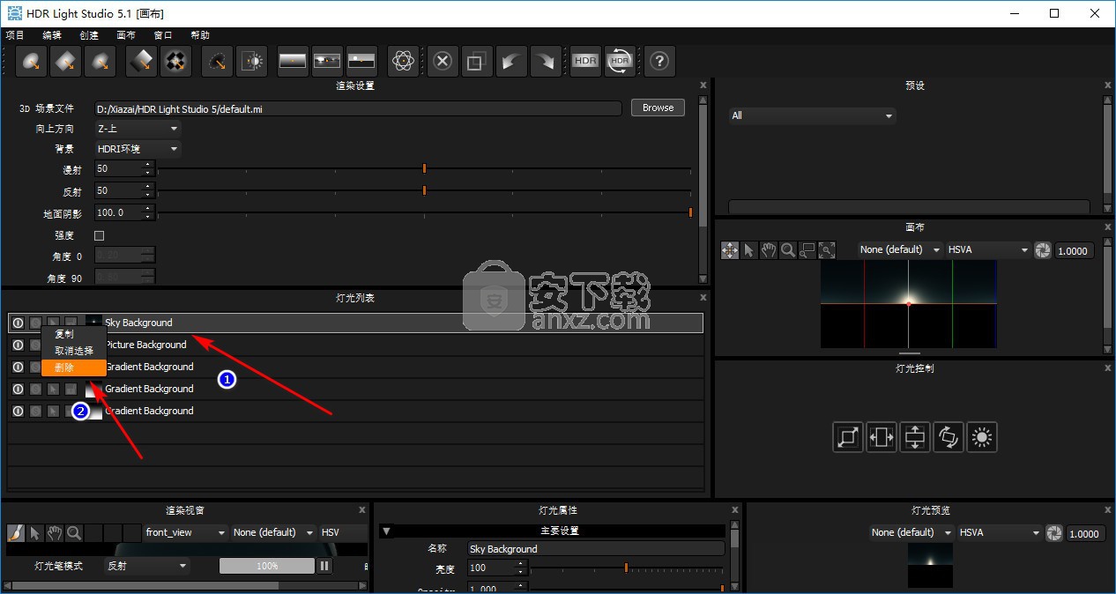Open the 窗口 menu

(163, 35)
